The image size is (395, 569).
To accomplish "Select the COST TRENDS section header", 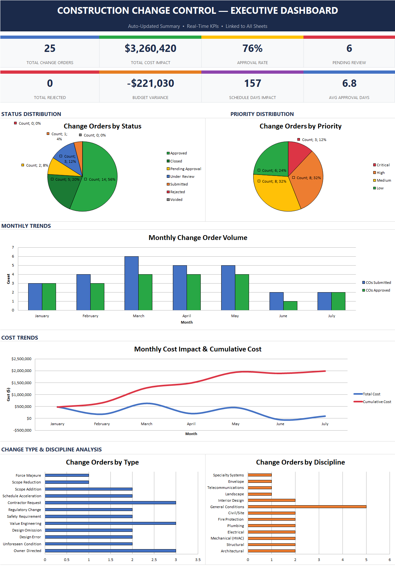I will [20, 338].
